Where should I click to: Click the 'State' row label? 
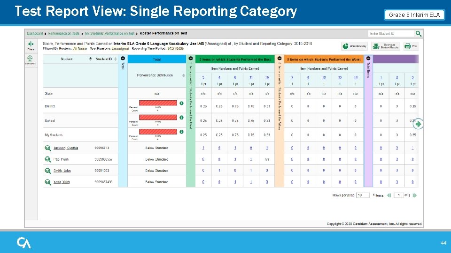tap(48, 94)
